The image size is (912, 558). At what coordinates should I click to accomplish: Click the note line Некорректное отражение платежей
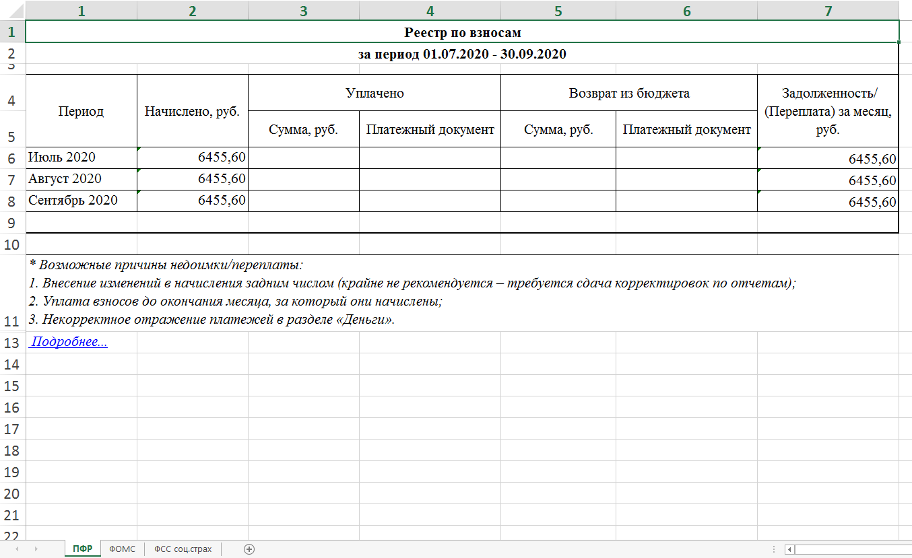[x=212, y=320]
